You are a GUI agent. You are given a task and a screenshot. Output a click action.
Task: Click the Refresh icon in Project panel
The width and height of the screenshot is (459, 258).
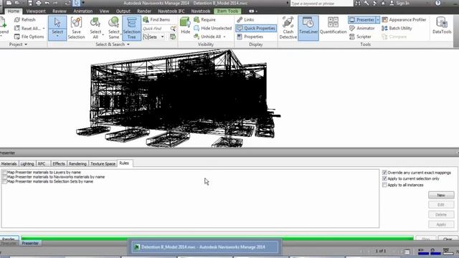17,19
